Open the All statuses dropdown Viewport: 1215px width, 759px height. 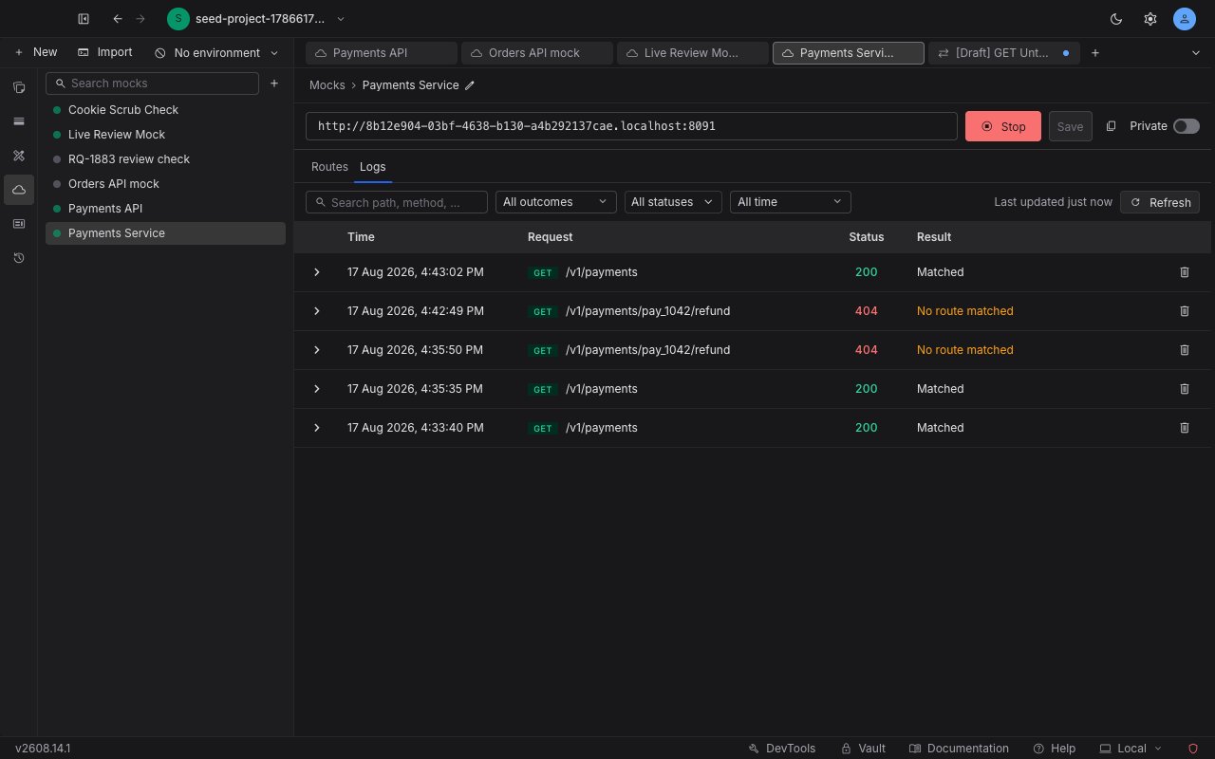(673, 202)
